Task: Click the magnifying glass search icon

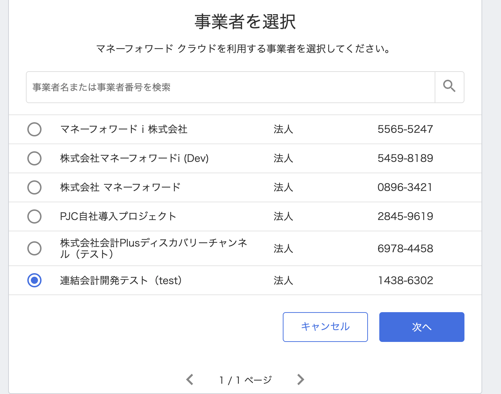Action: pos(449,87)
